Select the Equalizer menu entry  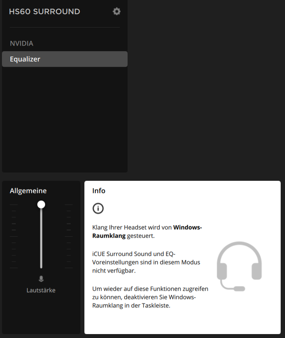pyautogui.click(x=65, y=59)
